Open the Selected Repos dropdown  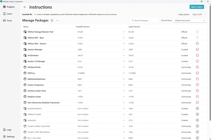(190, 21)
